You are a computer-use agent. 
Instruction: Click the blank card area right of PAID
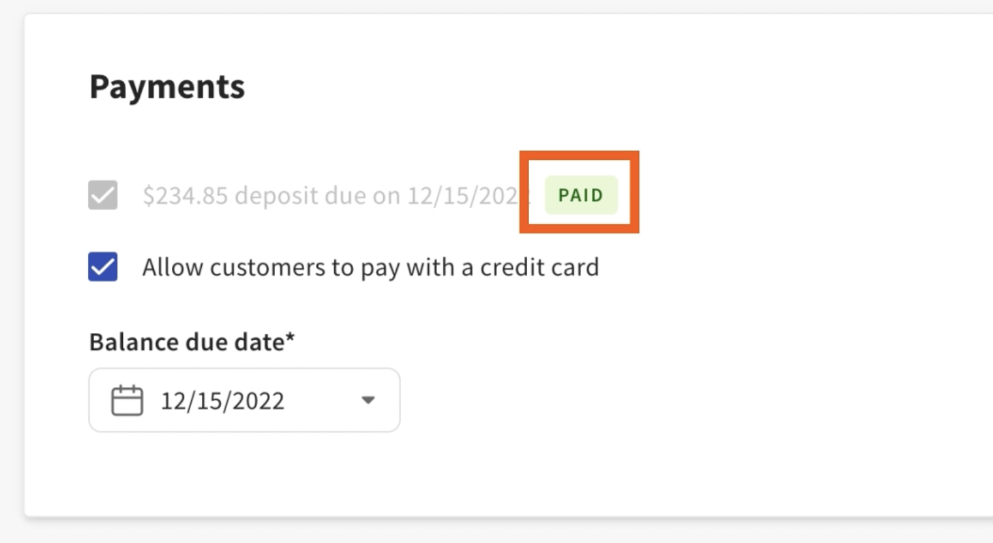784,195
